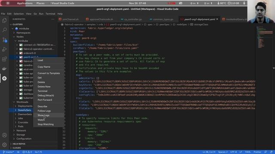This screenshot has width=275, height=154.
Task: Expand the Network tree item
Action: click(14, 130)
